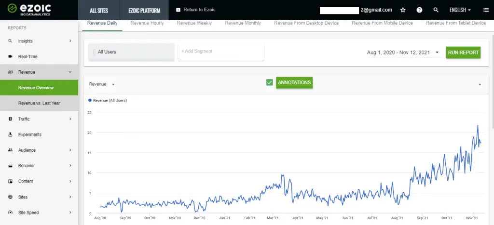
Task: Select the All Users segment box
Action: coord(131,52)
